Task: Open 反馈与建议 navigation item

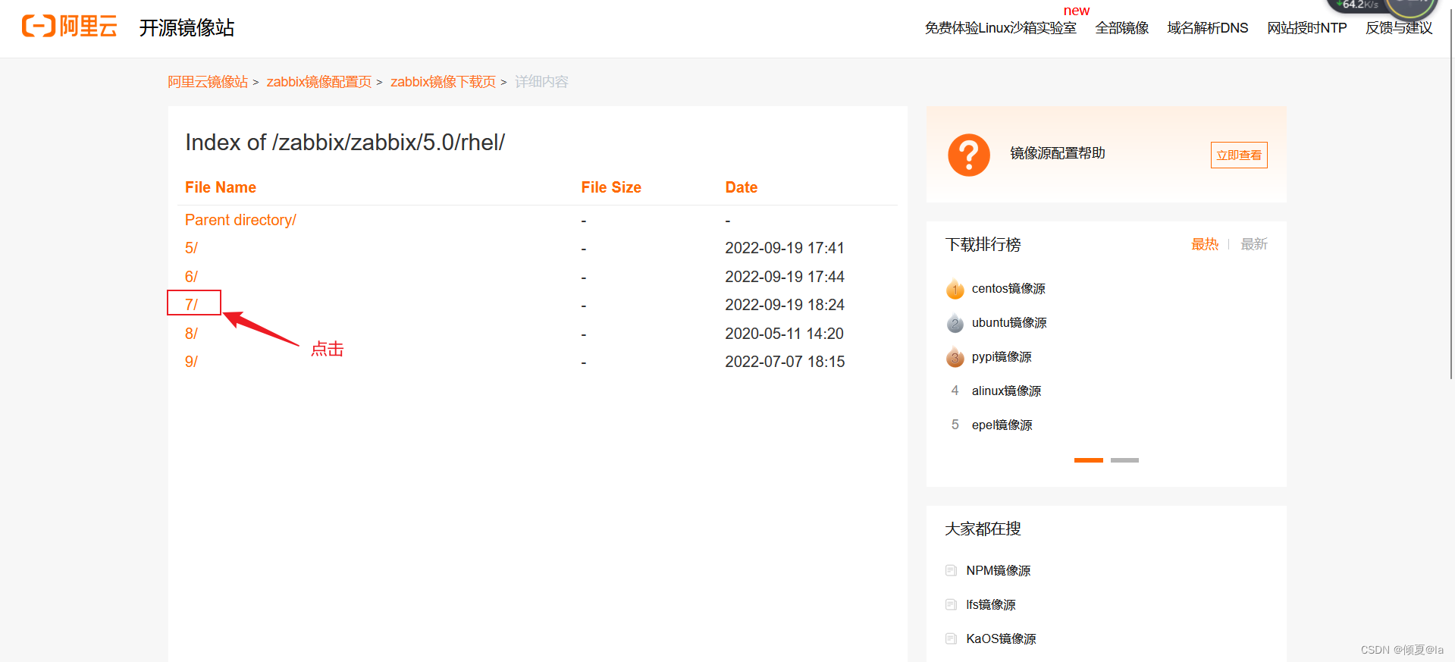Action: 1399,28
